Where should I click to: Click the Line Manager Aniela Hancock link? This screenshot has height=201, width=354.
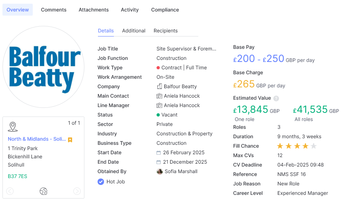(182, 105)
